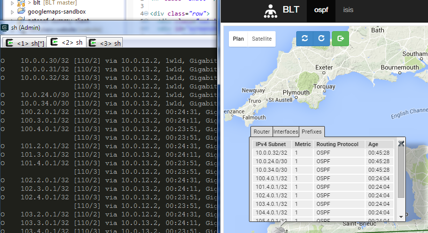The height and width of the screenshot is (233, 428).
Task: Click the Saint-Brieuc label on the map
Action: tap(359, 224)
